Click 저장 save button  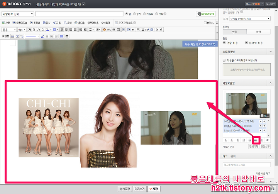[x=154, y=189]
